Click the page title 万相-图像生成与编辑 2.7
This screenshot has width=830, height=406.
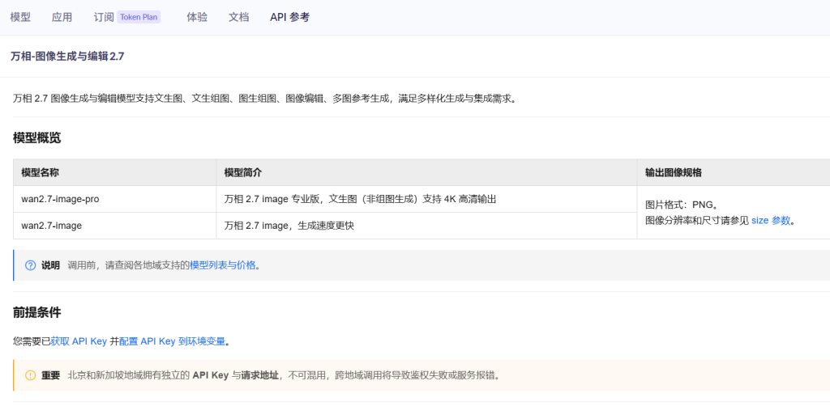point(67,57)
